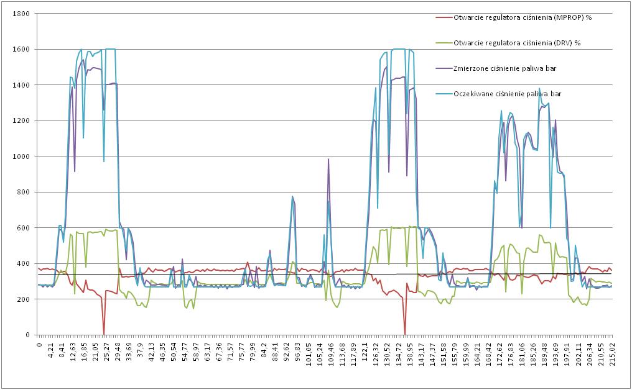Click the 50,54 tick label on the time axis
Viewport: 632px width, 390px height.
click(x=174, y=350)
